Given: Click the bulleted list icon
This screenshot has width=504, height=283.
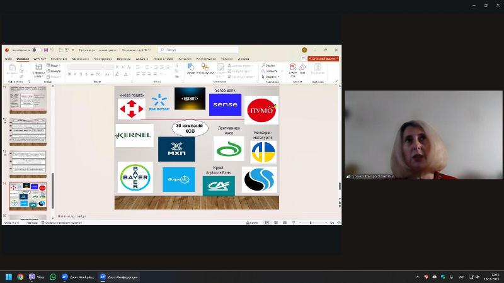Looking at the screenshot, I should [138, 67].
